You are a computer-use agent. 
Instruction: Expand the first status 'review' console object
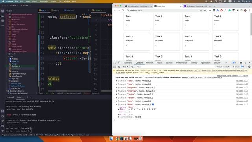(117, 94)
